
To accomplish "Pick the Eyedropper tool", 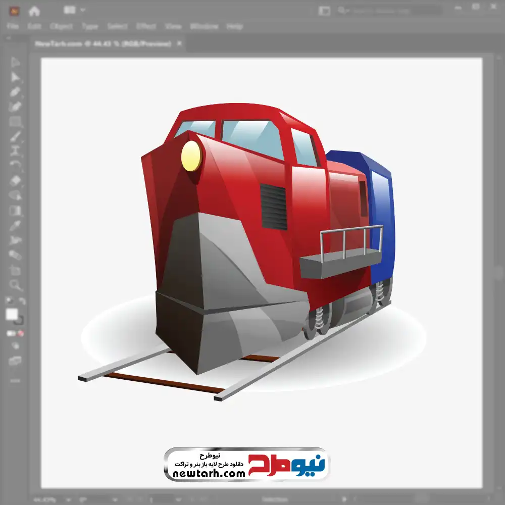I will 15,225.
